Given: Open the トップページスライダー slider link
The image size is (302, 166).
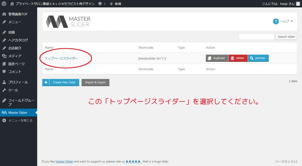Looking at the screenshot, I should coord(61,58).
